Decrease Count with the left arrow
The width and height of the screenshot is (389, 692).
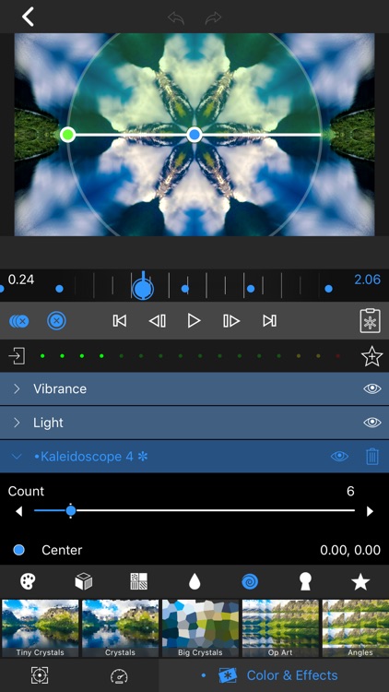click(x=19, y=511)
